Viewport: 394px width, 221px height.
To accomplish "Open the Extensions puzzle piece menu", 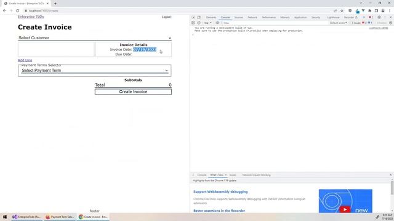I will coord(369,11).
